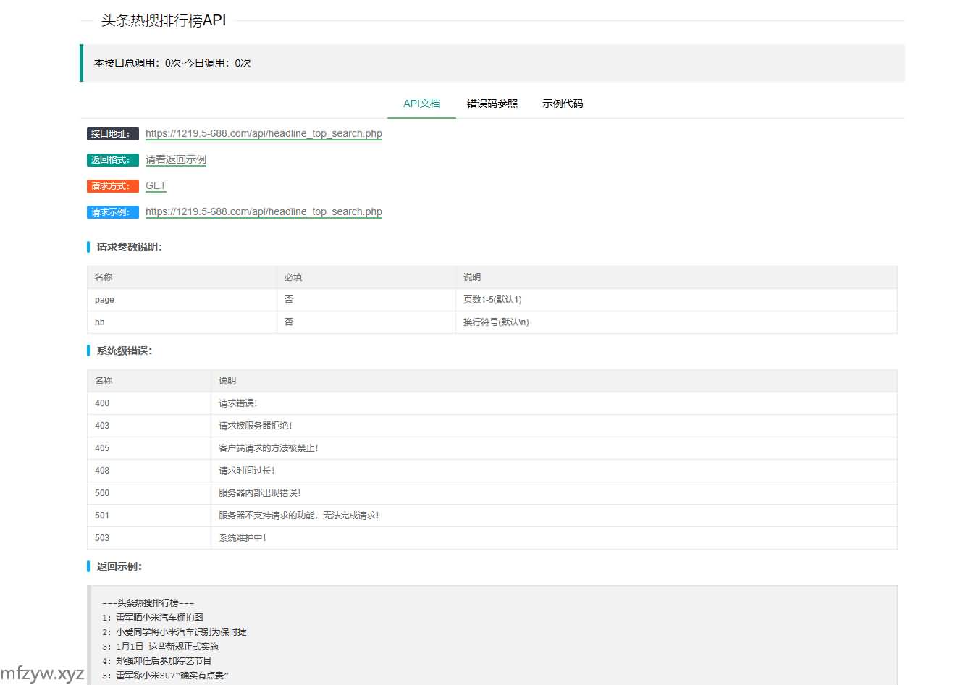Switch to the API文档 tab

pos(421,104)
